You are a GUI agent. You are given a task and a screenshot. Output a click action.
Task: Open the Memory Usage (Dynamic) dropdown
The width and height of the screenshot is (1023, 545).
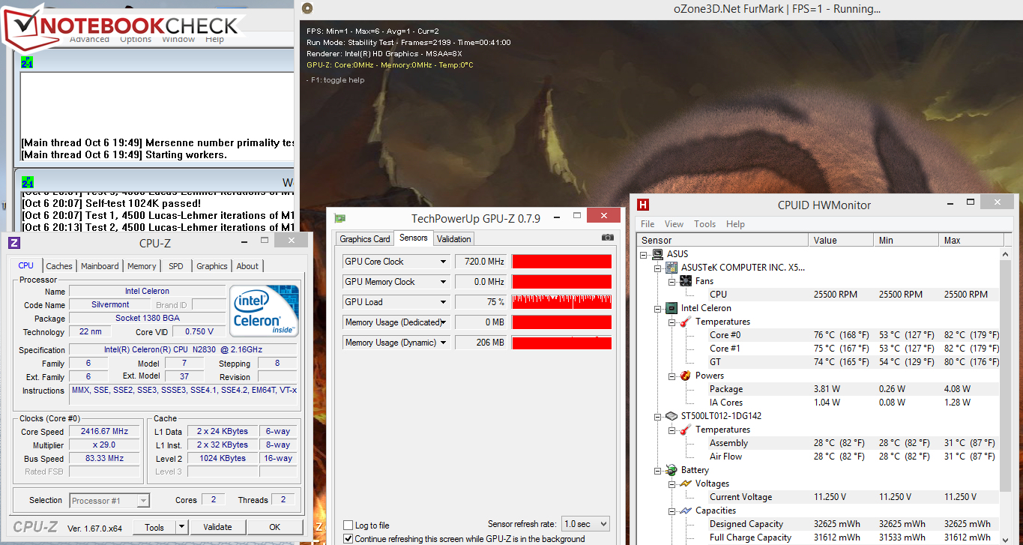point(444,343)
